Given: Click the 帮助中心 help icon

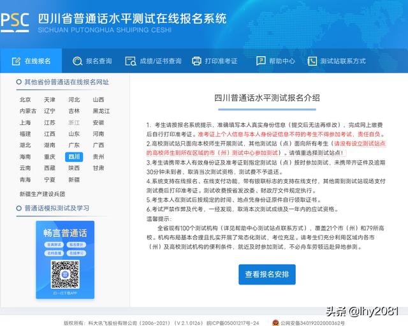Looking at the screenshot, I should point(261,61).
